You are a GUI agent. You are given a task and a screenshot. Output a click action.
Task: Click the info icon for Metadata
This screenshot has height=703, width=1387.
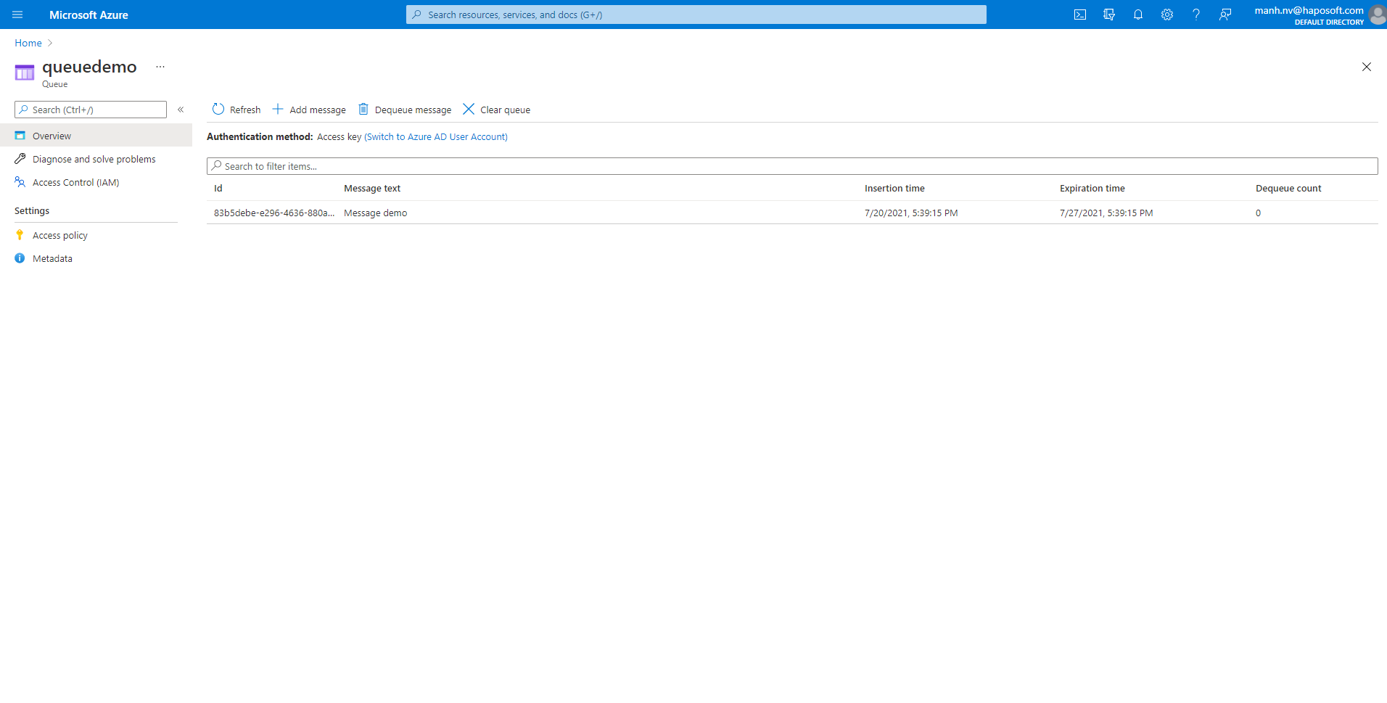[x=20, y=258]
